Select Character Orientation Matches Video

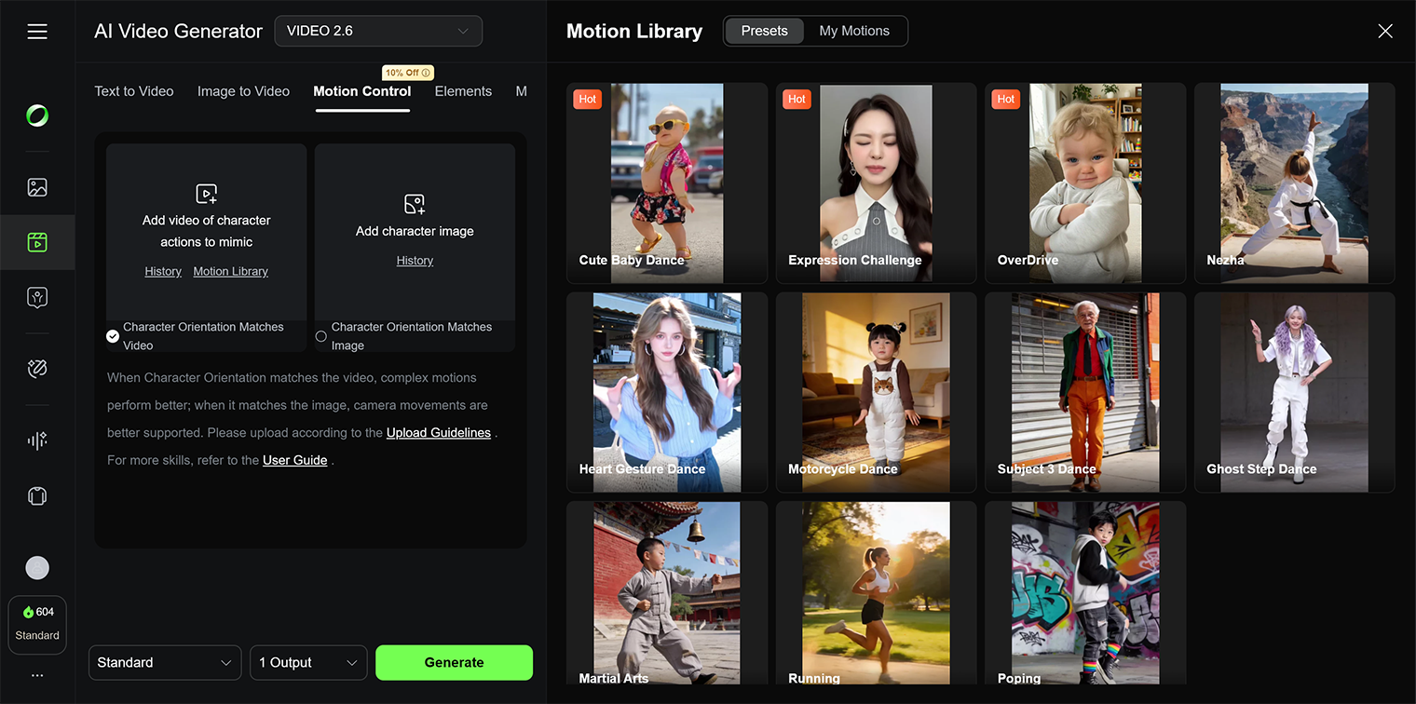pyautogui.click(x=113, y=335)
